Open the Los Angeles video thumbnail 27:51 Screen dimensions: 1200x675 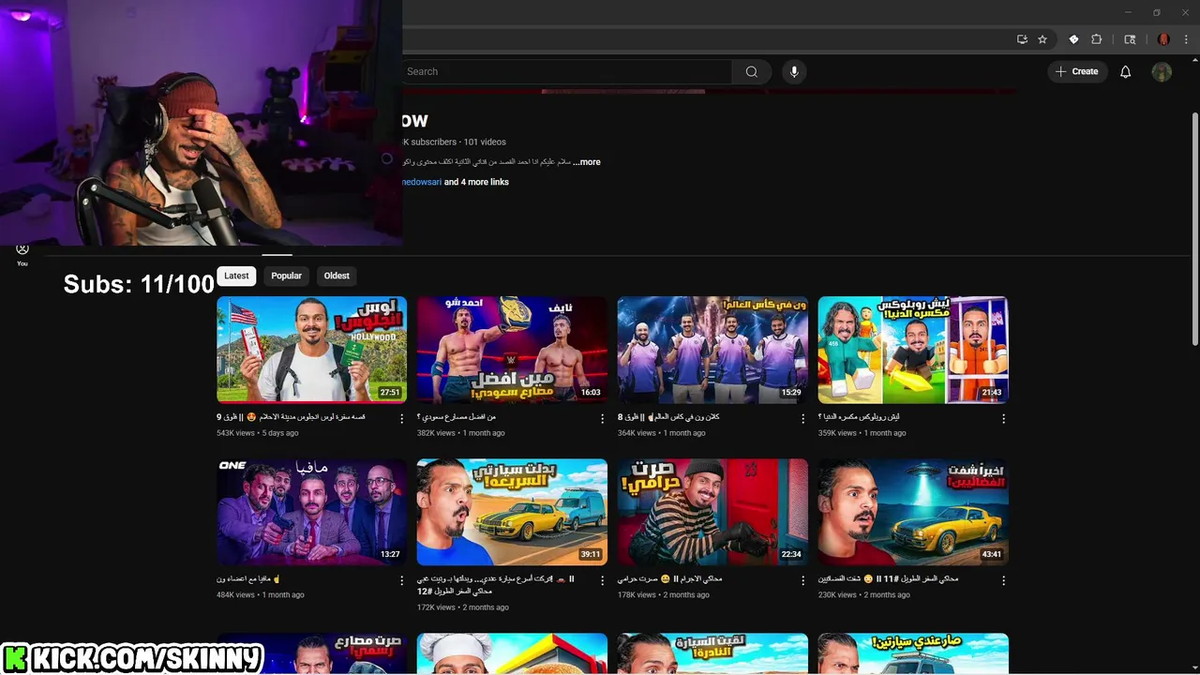[312, 350]
